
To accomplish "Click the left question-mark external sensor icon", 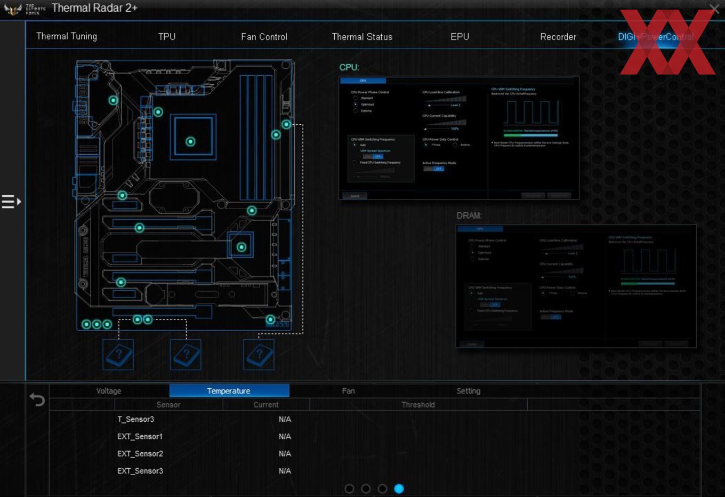I will 118,355.
